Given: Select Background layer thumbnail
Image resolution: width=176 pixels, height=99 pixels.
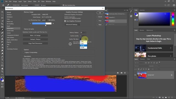Looking at the screenshot, I should point(142,75).
